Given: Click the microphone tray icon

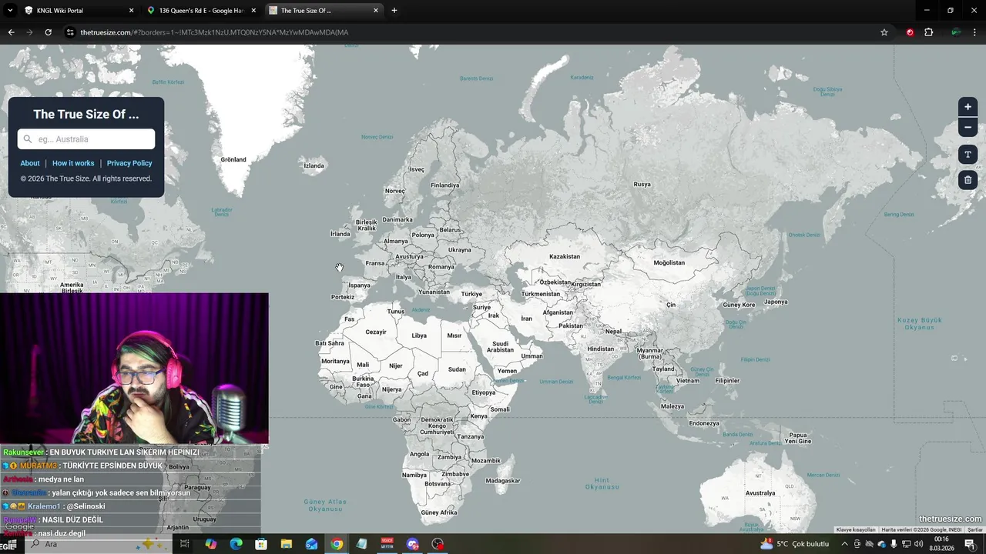Looking at the screenshot, I should [x=894, y=544].
